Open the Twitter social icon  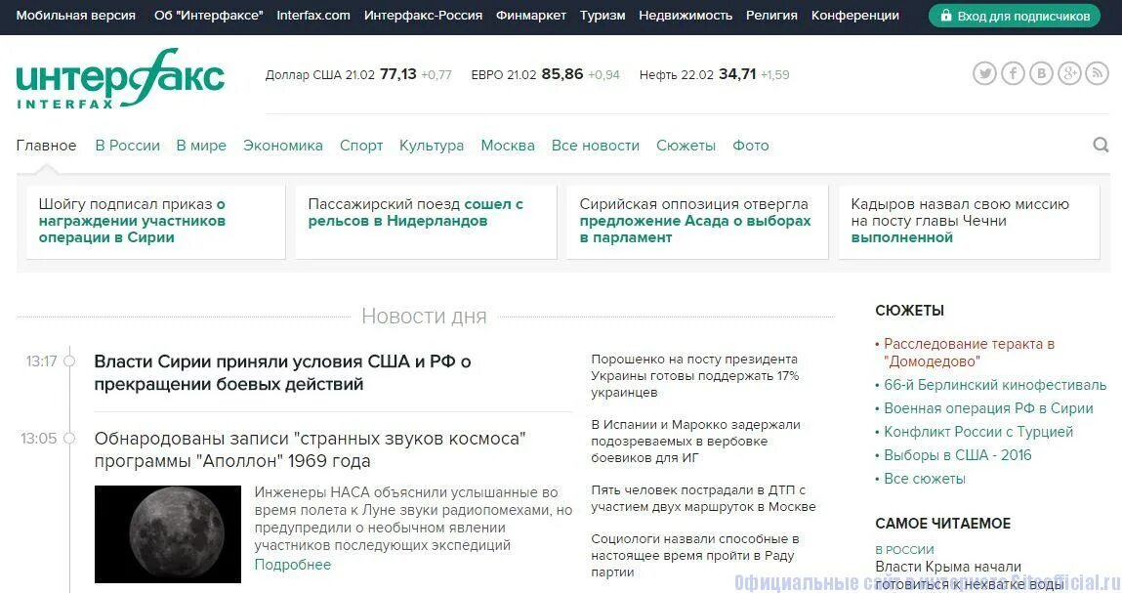pos(984,73)
